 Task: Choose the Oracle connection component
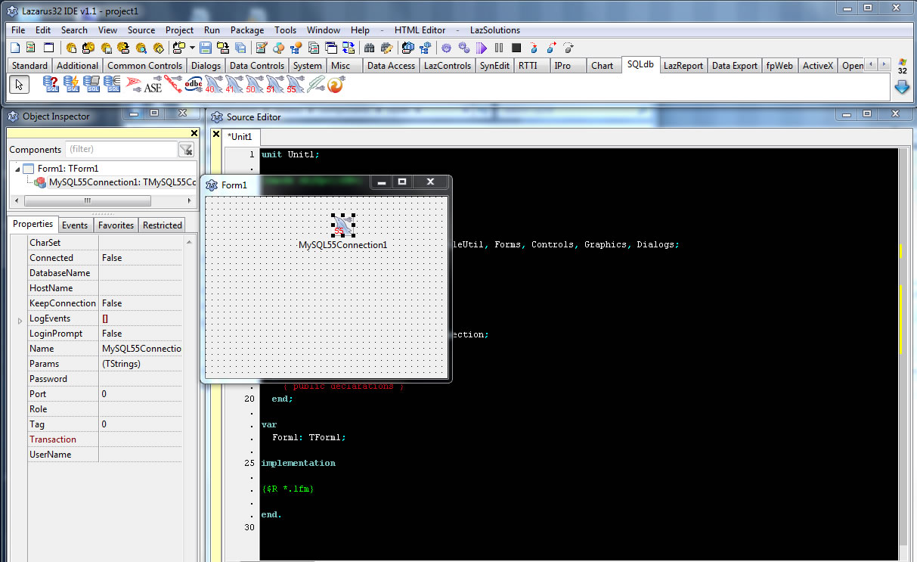coord(174,85)
